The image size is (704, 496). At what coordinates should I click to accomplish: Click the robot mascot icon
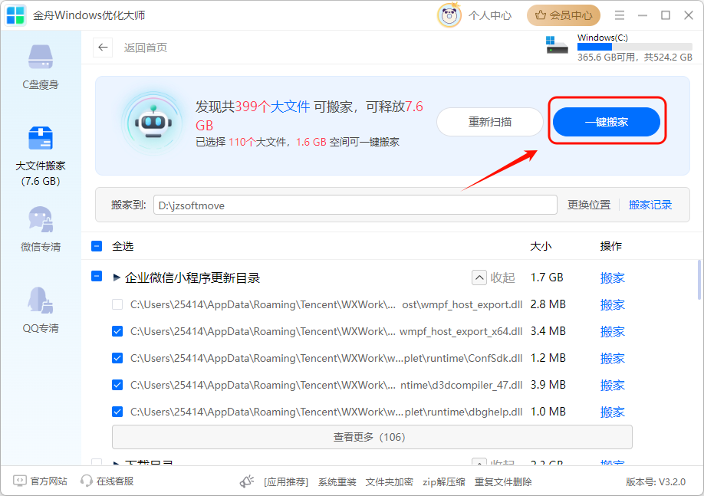[x=153, y=122]
